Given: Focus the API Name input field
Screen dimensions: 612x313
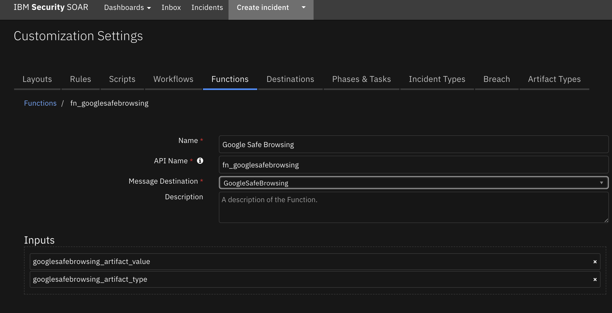Looking at the screenshot, I should tap(414, 165).
